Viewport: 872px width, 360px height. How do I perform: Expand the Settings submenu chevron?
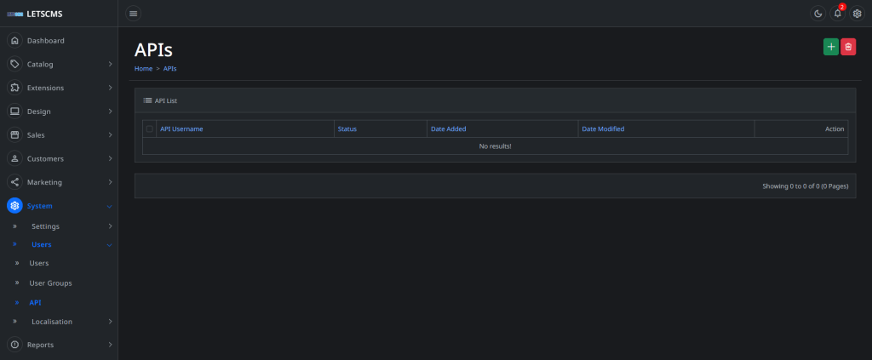point(110,226)
